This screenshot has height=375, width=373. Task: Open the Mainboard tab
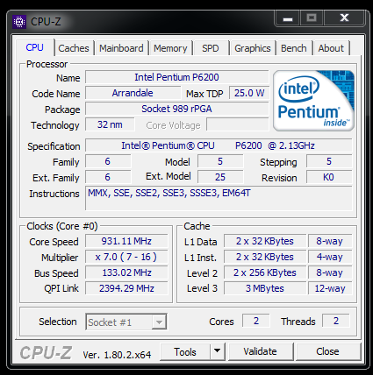[121, 48]
